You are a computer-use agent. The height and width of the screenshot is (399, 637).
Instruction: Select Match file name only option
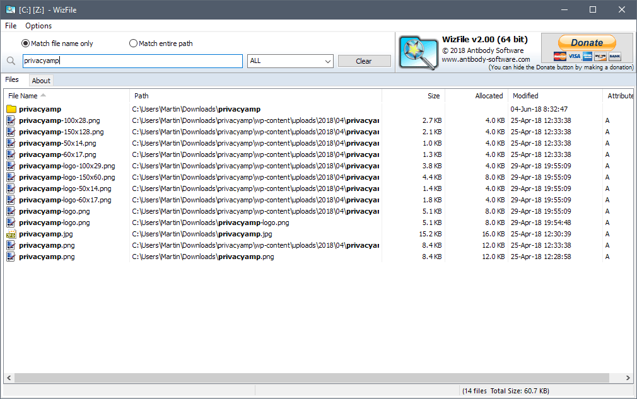coord(57,43)
